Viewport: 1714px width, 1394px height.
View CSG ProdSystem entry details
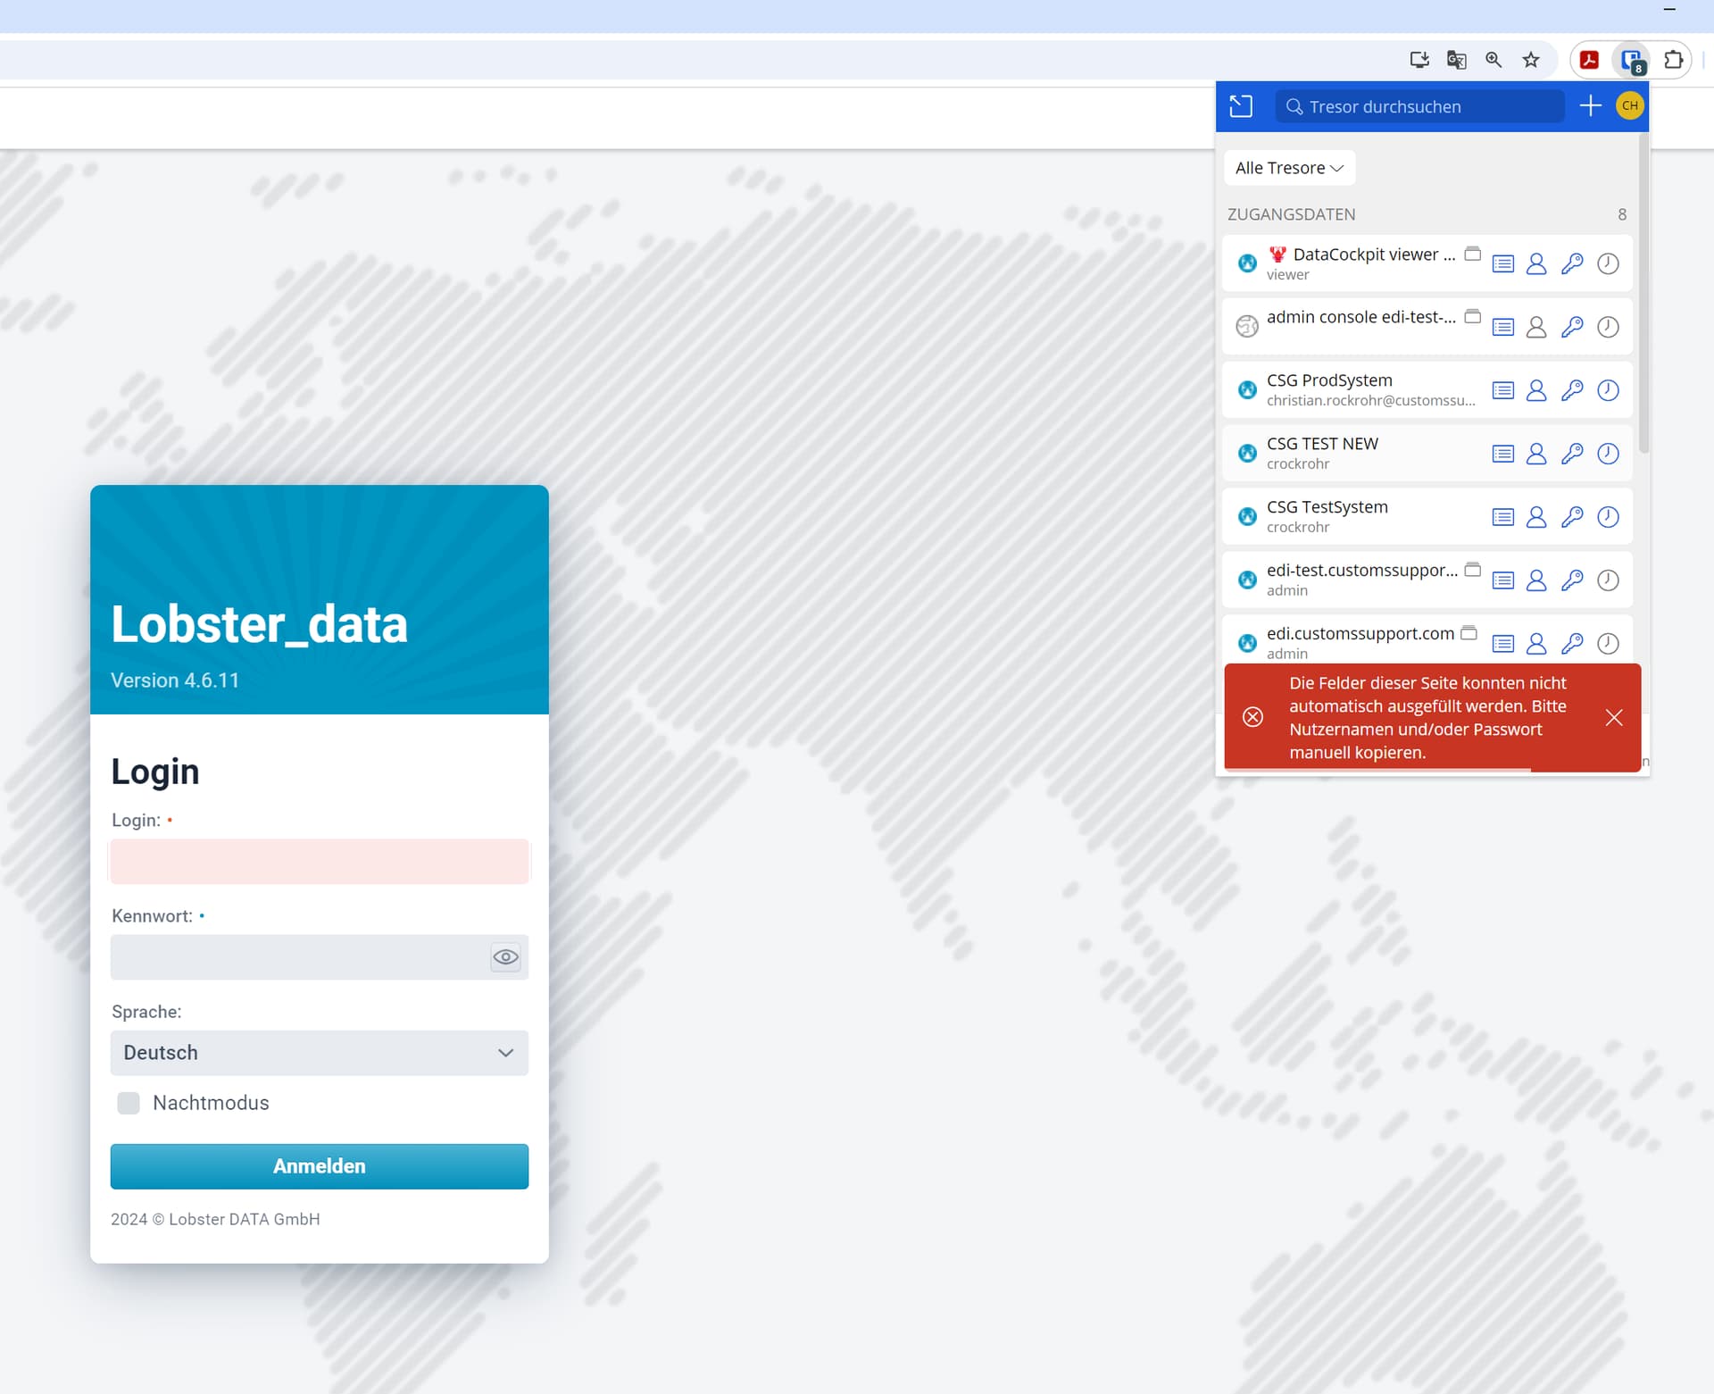click(1503, 391)
